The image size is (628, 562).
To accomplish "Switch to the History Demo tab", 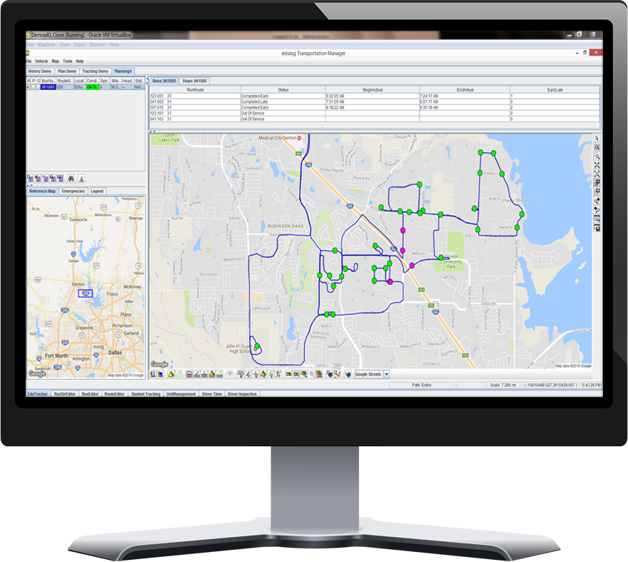I will click(40, 71).
